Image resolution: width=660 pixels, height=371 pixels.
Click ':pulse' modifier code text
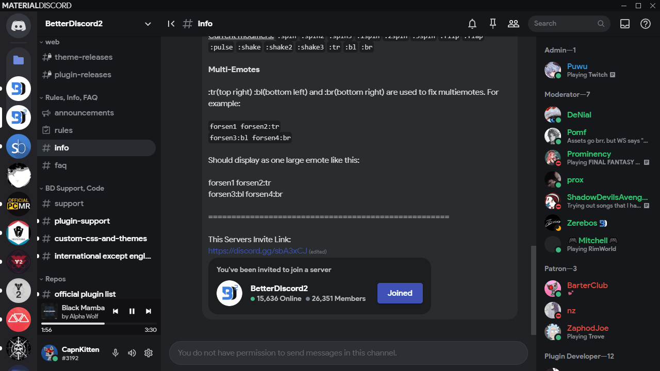tap(221, 47)
